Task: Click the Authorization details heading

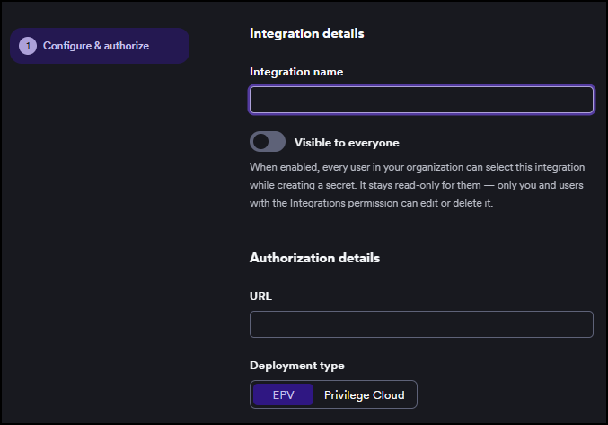Action: [x=315, y=258]
